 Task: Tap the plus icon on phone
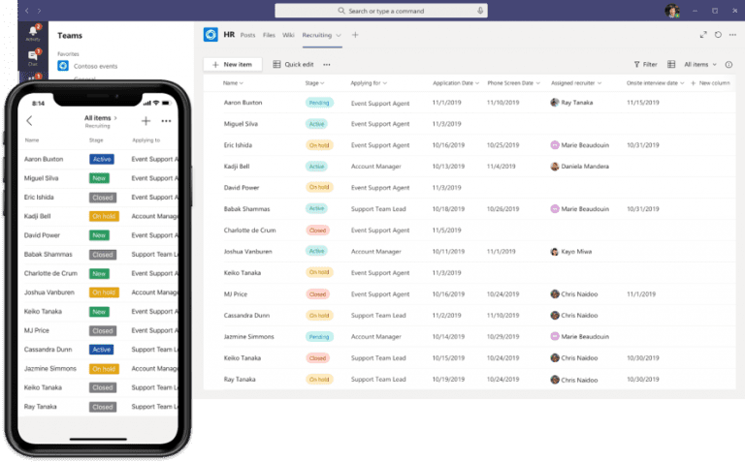pyautogui.click(x=146, y=121)
